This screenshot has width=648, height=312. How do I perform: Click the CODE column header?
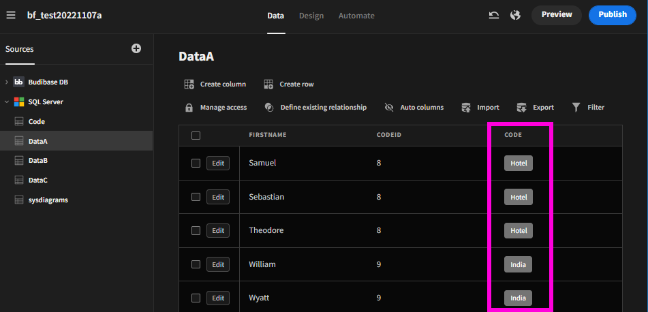(513, 135)
